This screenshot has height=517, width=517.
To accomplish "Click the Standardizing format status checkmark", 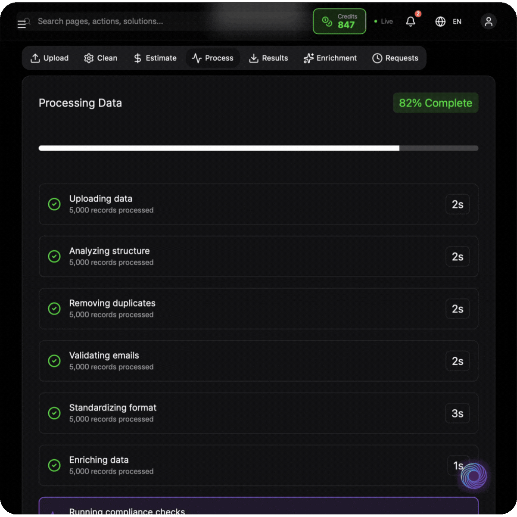I will (54, 413).
